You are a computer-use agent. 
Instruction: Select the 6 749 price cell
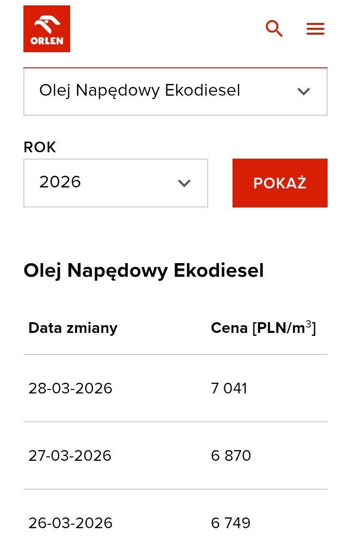click(231, 523)
